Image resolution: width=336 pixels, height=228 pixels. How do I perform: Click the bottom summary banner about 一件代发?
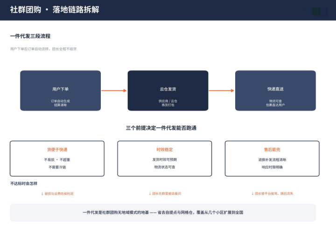pos(163,212)
